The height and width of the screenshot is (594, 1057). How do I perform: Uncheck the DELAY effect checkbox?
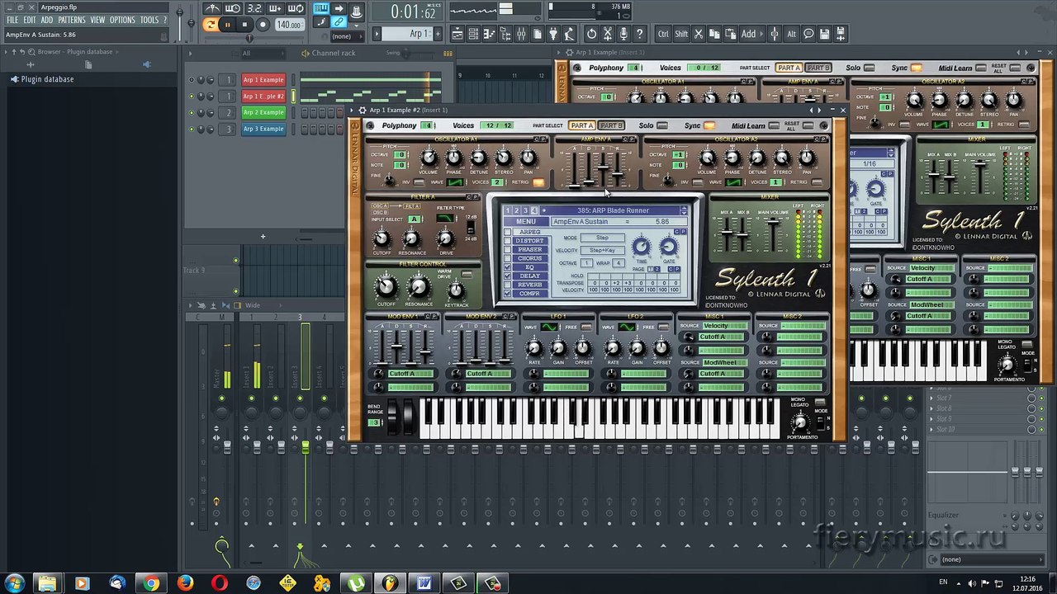tap(507, 276)
